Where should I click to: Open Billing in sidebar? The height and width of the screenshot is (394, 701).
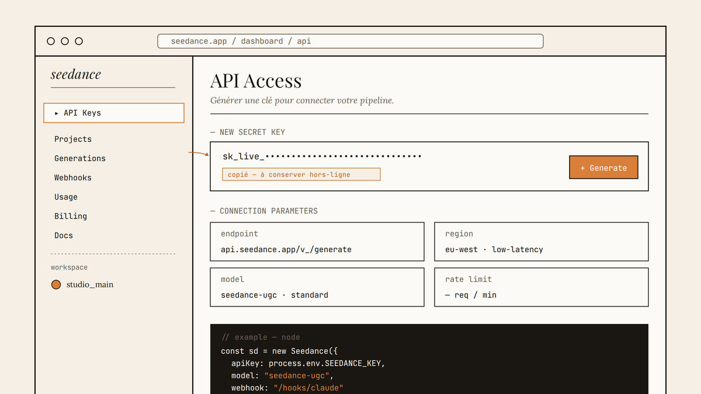tap(71, 216)
